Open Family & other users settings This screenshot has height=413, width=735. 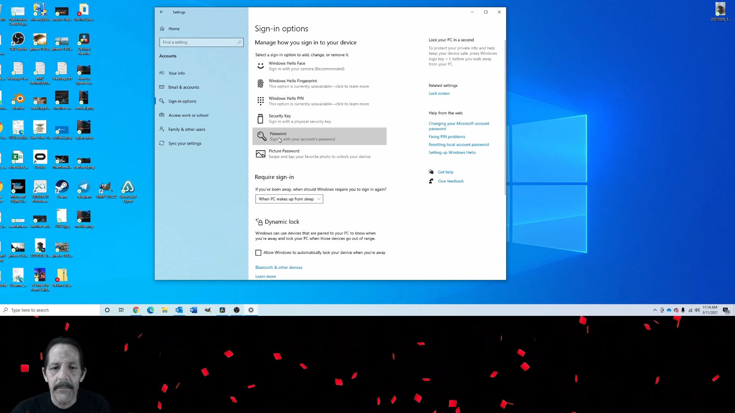click(186, 129)
